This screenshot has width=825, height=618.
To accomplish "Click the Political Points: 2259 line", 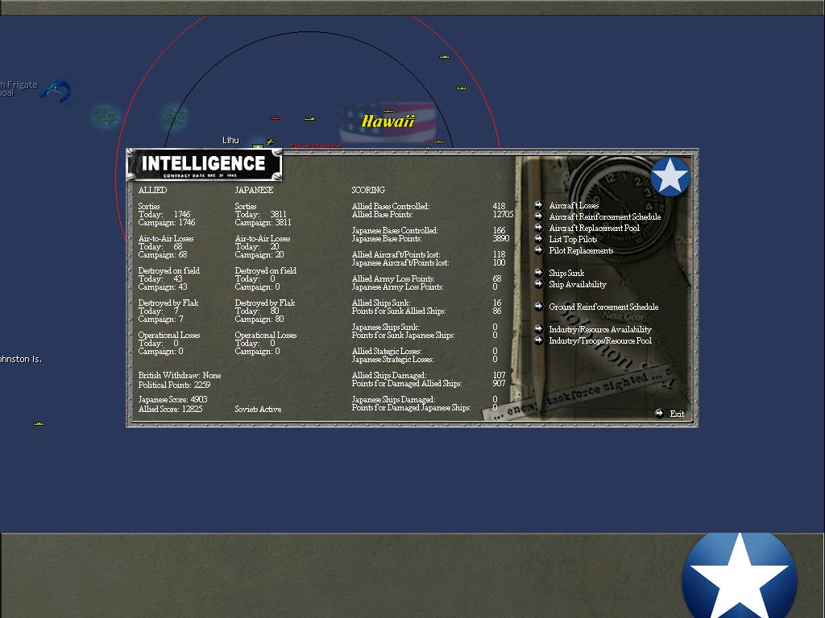I will [x=174, y=384].
